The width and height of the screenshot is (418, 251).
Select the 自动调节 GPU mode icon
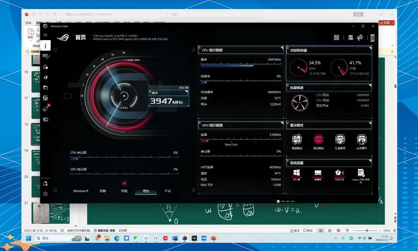coord(362,140)
